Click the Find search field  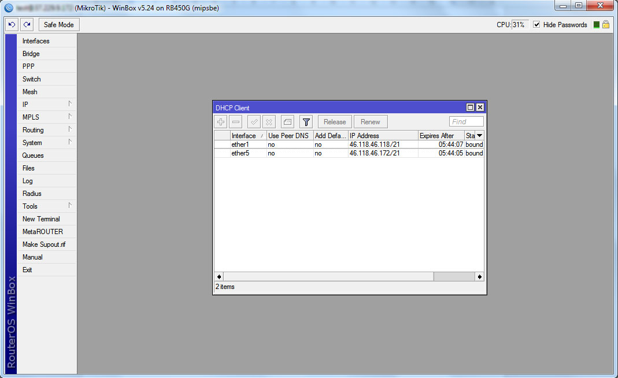pos(467,122)
